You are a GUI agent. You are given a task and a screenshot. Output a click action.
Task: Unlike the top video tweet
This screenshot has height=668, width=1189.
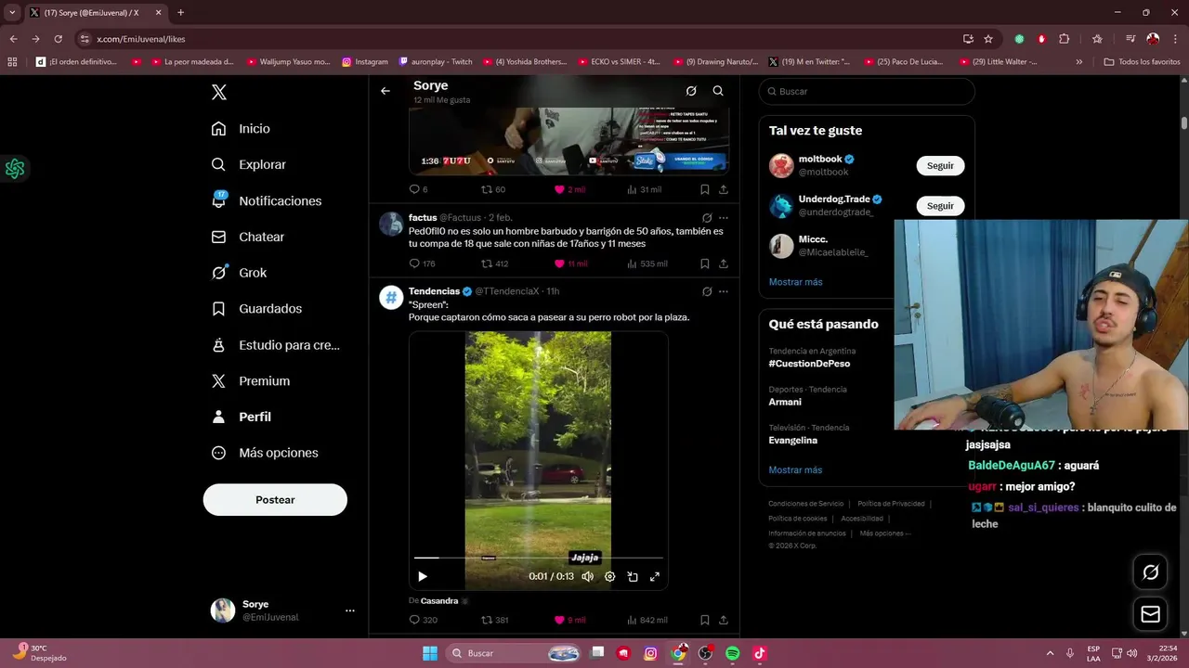coord(569,189)
